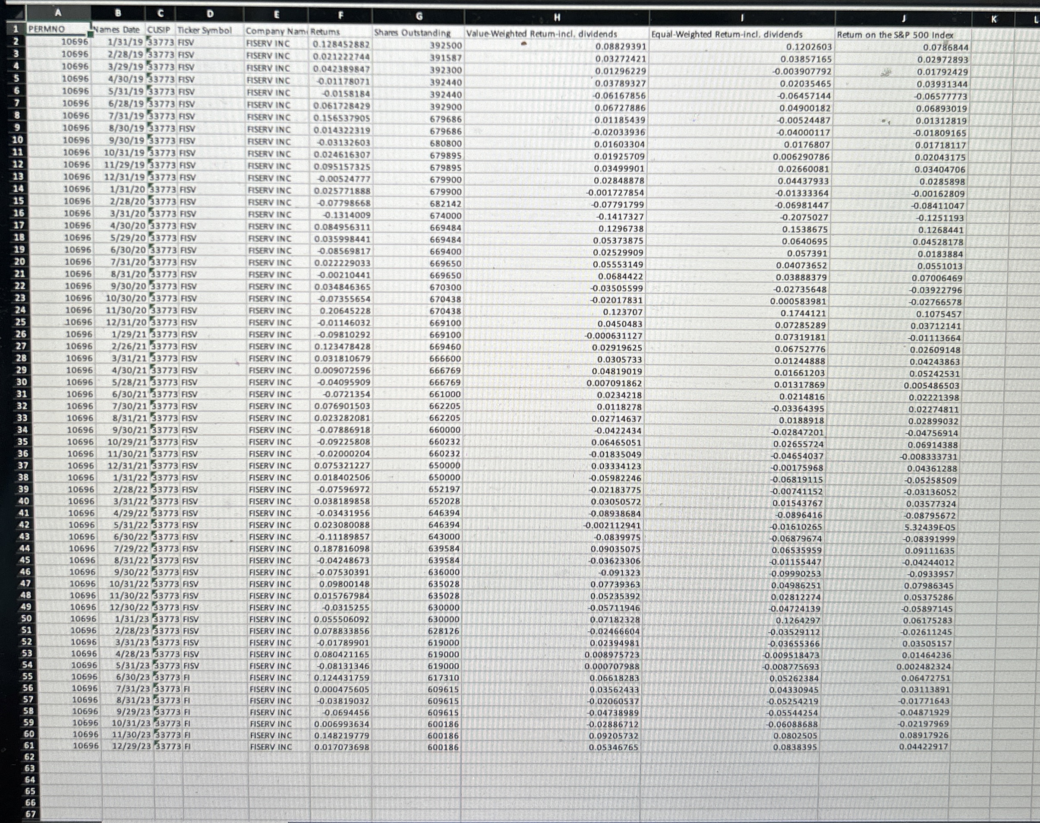Select the Shares Outstanding header cell
Image resolution: width=1040 pixels, height=823 pixels.
pos(412,33)
